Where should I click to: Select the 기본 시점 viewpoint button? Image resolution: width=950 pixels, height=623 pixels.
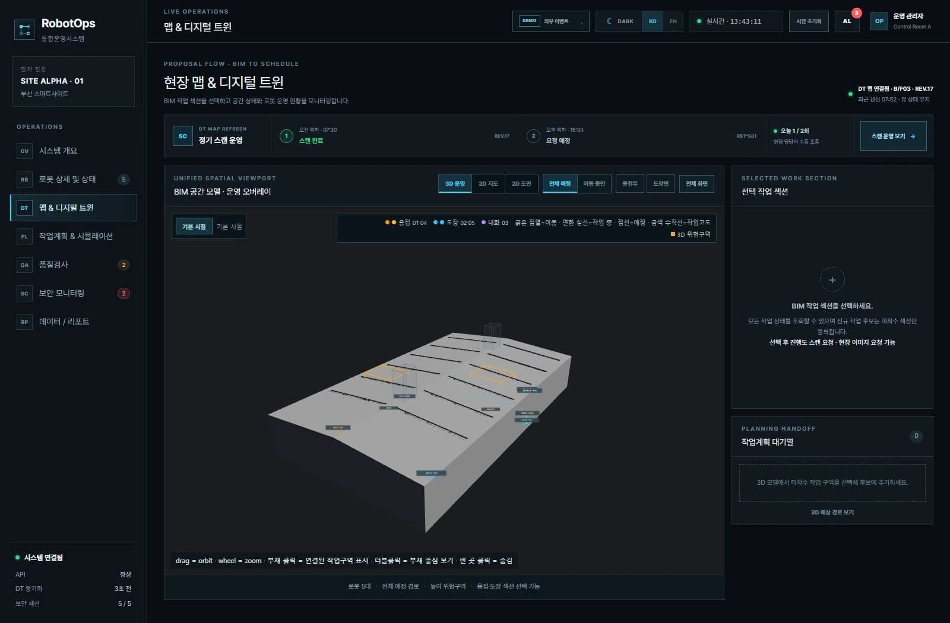tap(194, 227)
